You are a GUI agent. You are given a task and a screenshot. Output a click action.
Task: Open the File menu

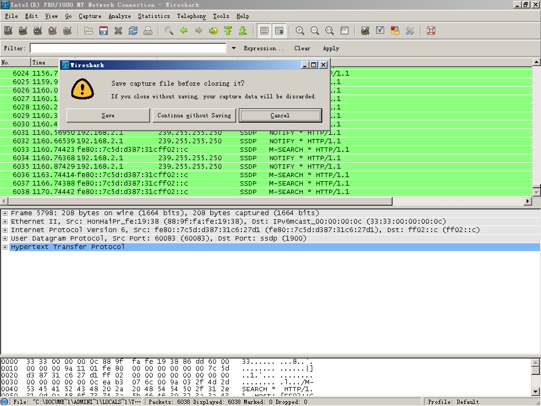coord(12,16)
